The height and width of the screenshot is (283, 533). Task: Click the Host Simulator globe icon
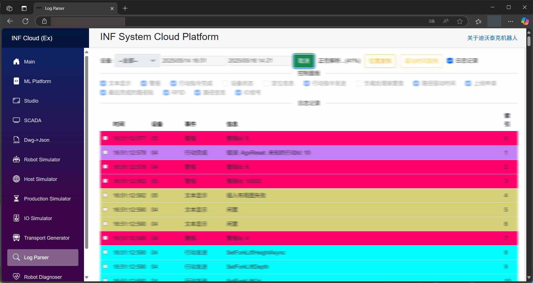(x=17, y=179)
